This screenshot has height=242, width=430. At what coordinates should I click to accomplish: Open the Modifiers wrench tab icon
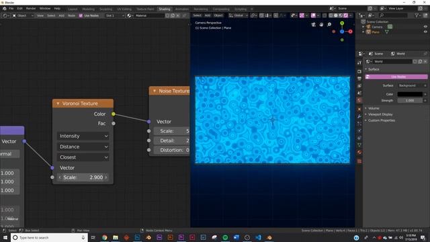359,116
